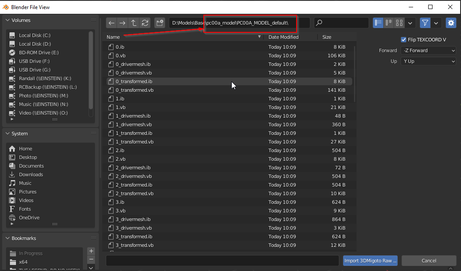Open RCBackup network drive (L:)

pos(47,87)
